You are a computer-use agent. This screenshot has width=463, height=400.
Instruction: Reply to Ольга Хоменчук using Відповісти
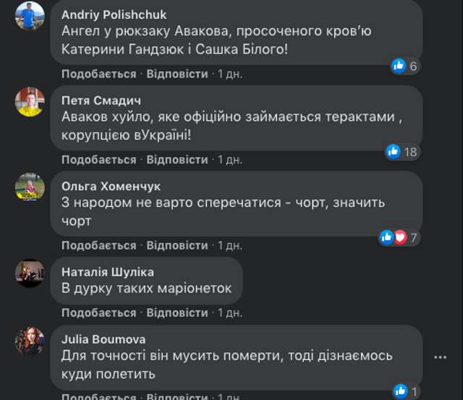tap(177, 245)
